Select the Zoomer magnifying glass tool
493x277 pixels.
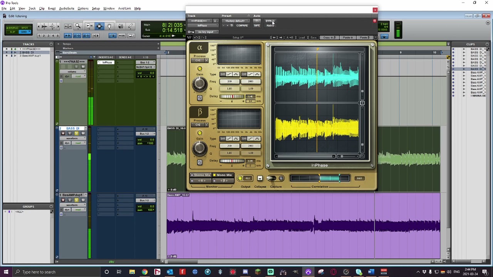[x=78, y=26]
